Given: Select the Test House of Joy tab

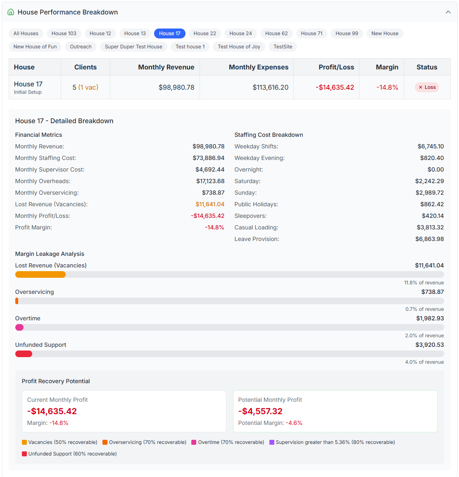Looking at the screenshot, I should click(239, 47).
